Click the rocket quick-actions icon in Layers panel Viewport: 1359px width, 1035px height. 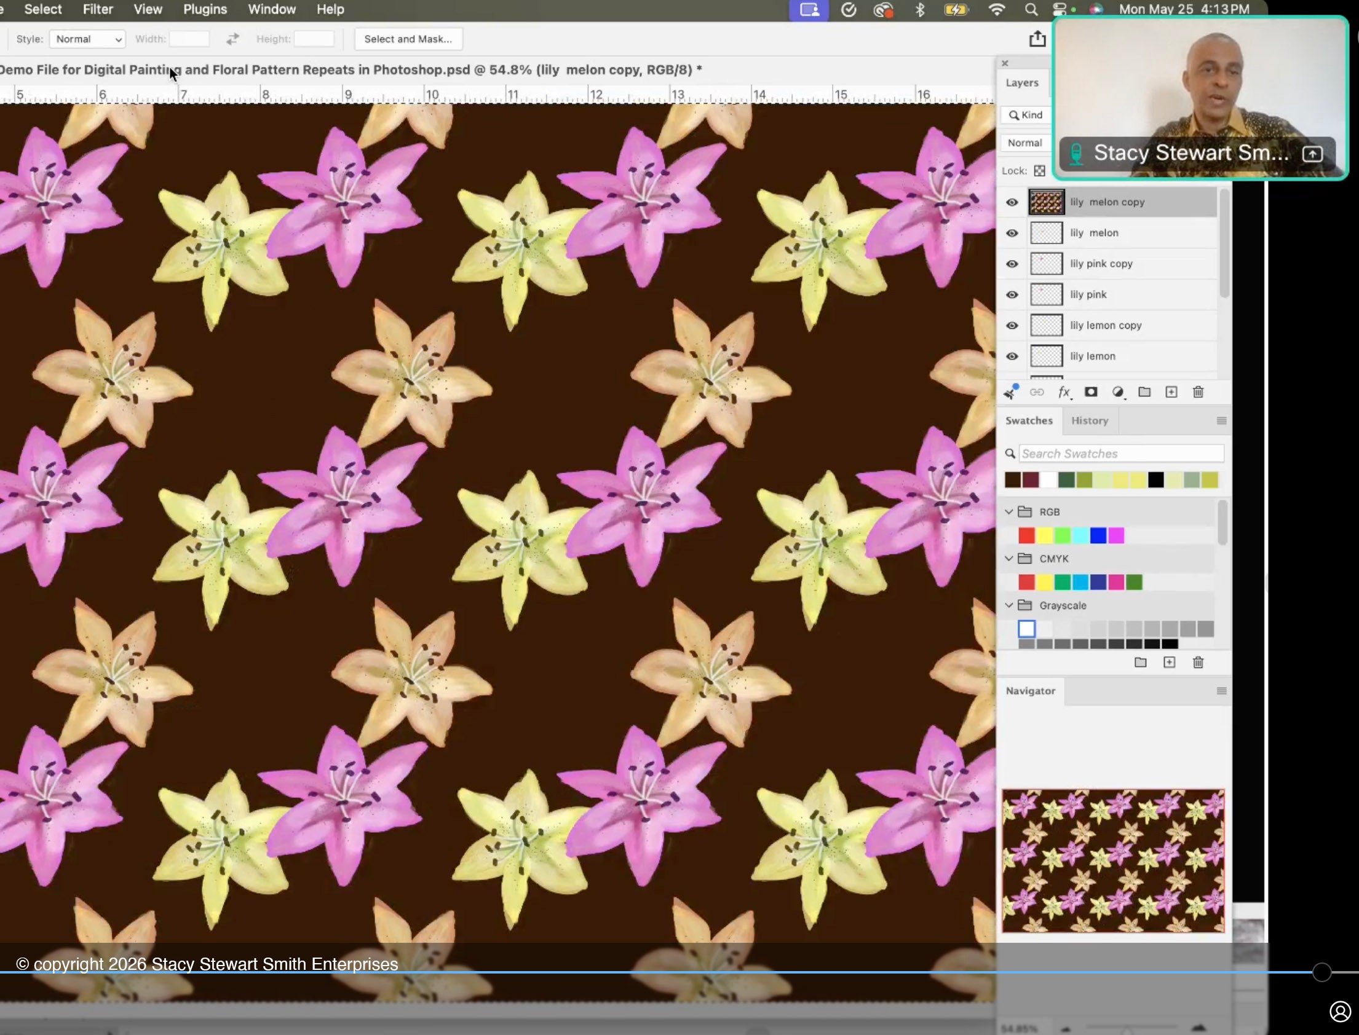click(x=1010, y=392)
